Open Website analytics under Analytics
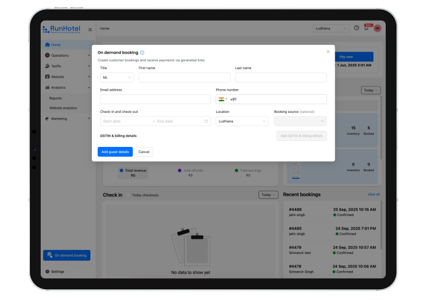This screenshot has width=427, height=300. coord(63,108)
